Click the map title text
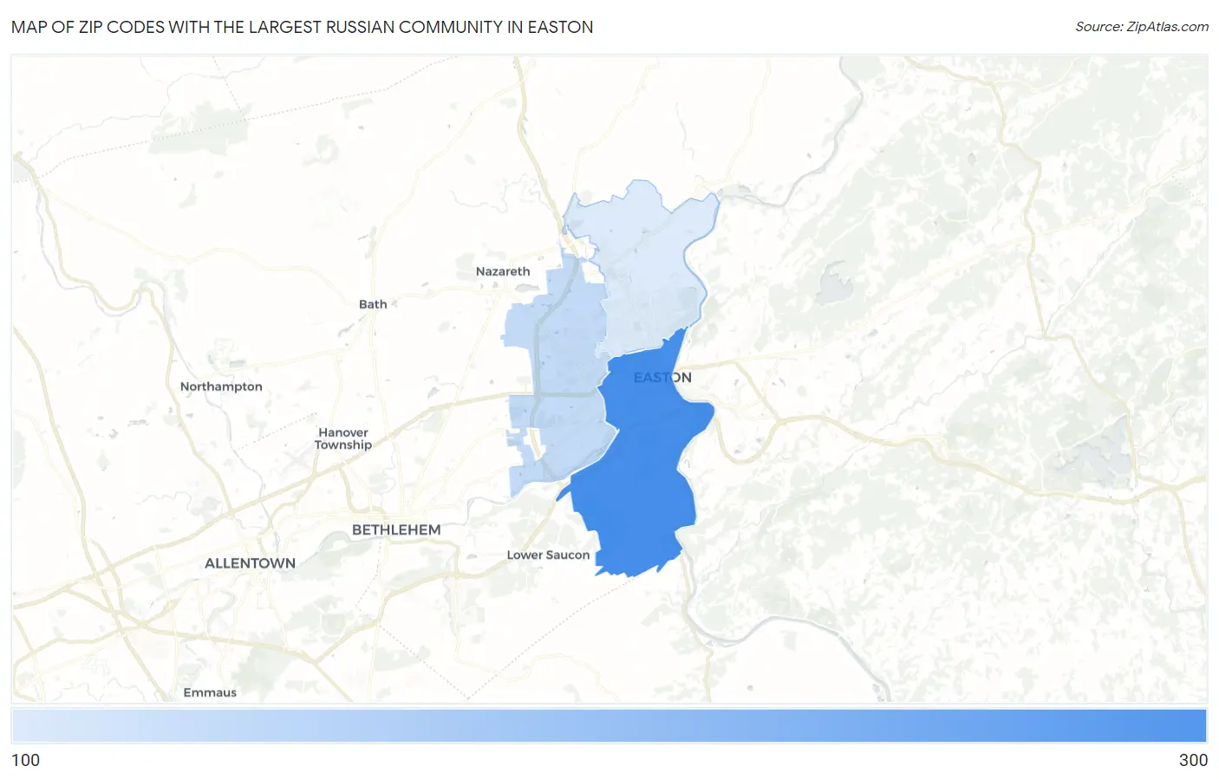 302,27
